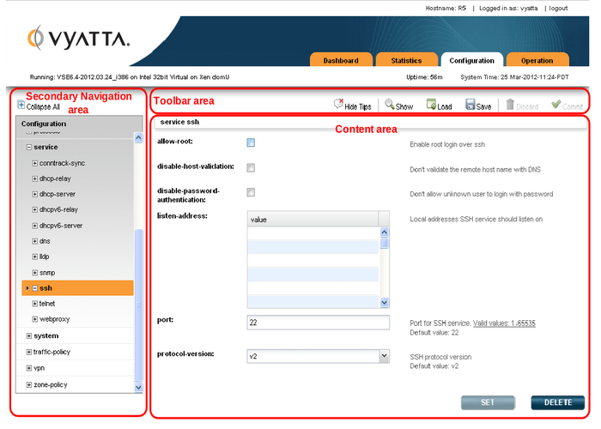
Task: Click the listen-address list scrollbar thumb
Action: point(384,243)
